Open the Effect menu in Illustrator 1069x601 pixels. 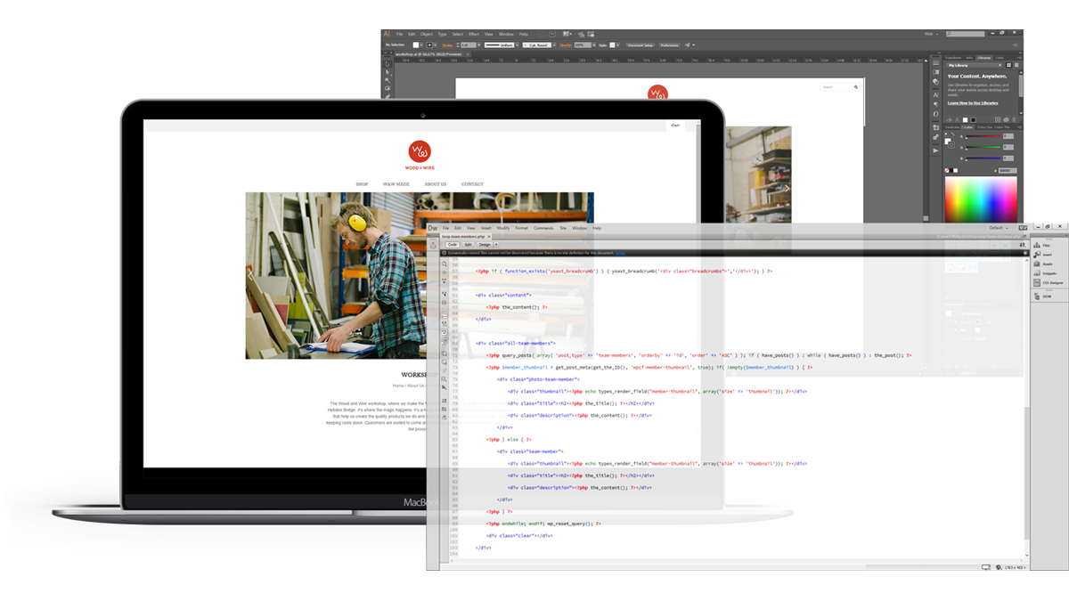pos(473,34)
